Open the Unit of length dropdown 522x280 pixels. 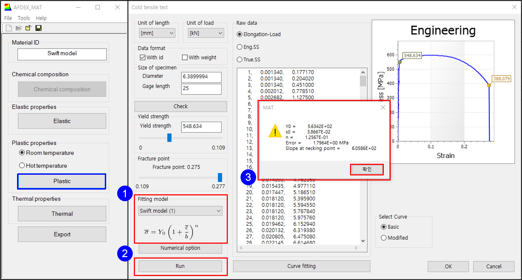(x=157, y=33)
